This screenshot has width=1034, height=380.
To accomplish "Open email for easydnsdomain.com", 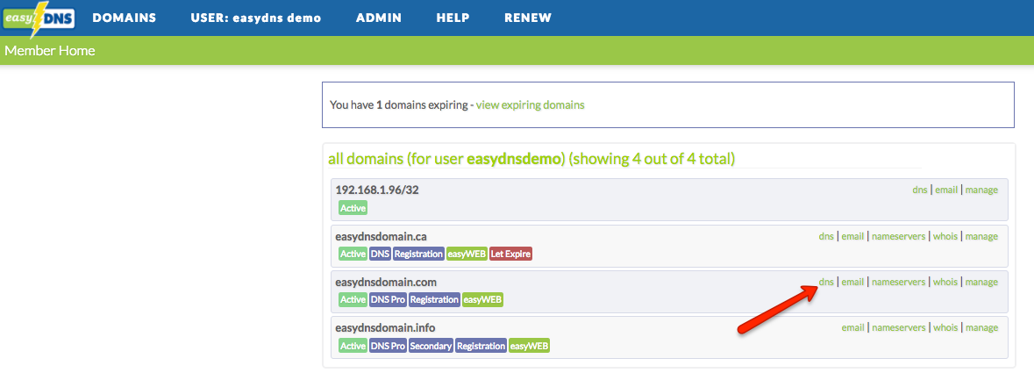I will click(852, 282).
